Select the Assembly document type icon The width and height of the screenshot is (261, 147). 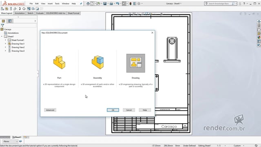97,62
